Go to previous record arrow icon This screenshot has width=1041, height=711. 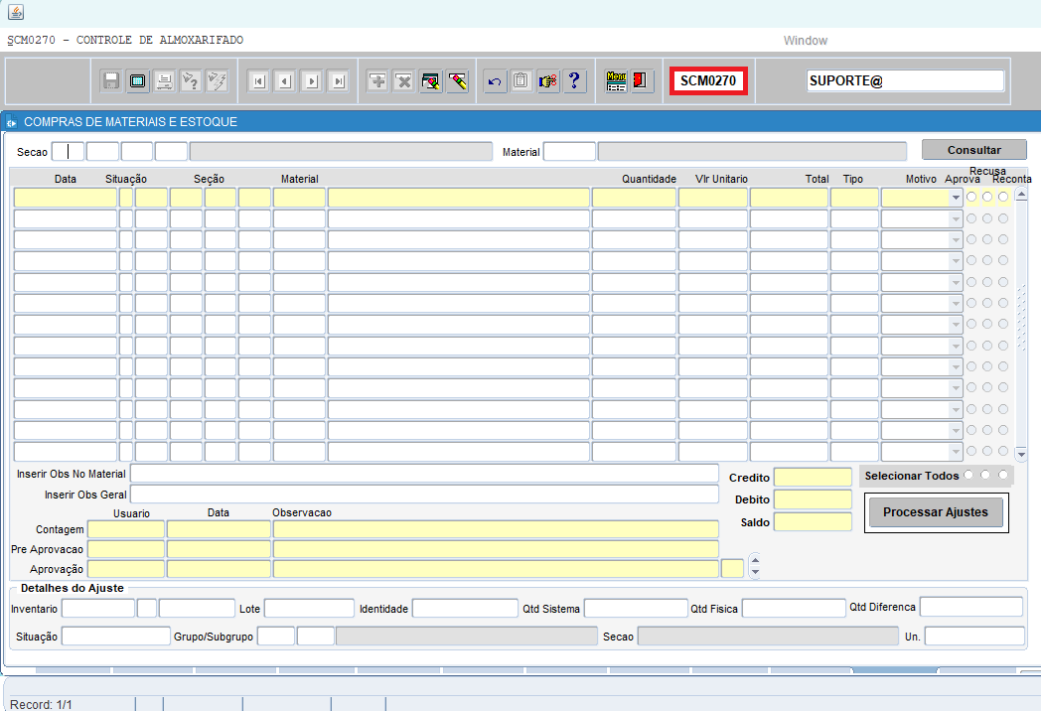pos(285,81)
